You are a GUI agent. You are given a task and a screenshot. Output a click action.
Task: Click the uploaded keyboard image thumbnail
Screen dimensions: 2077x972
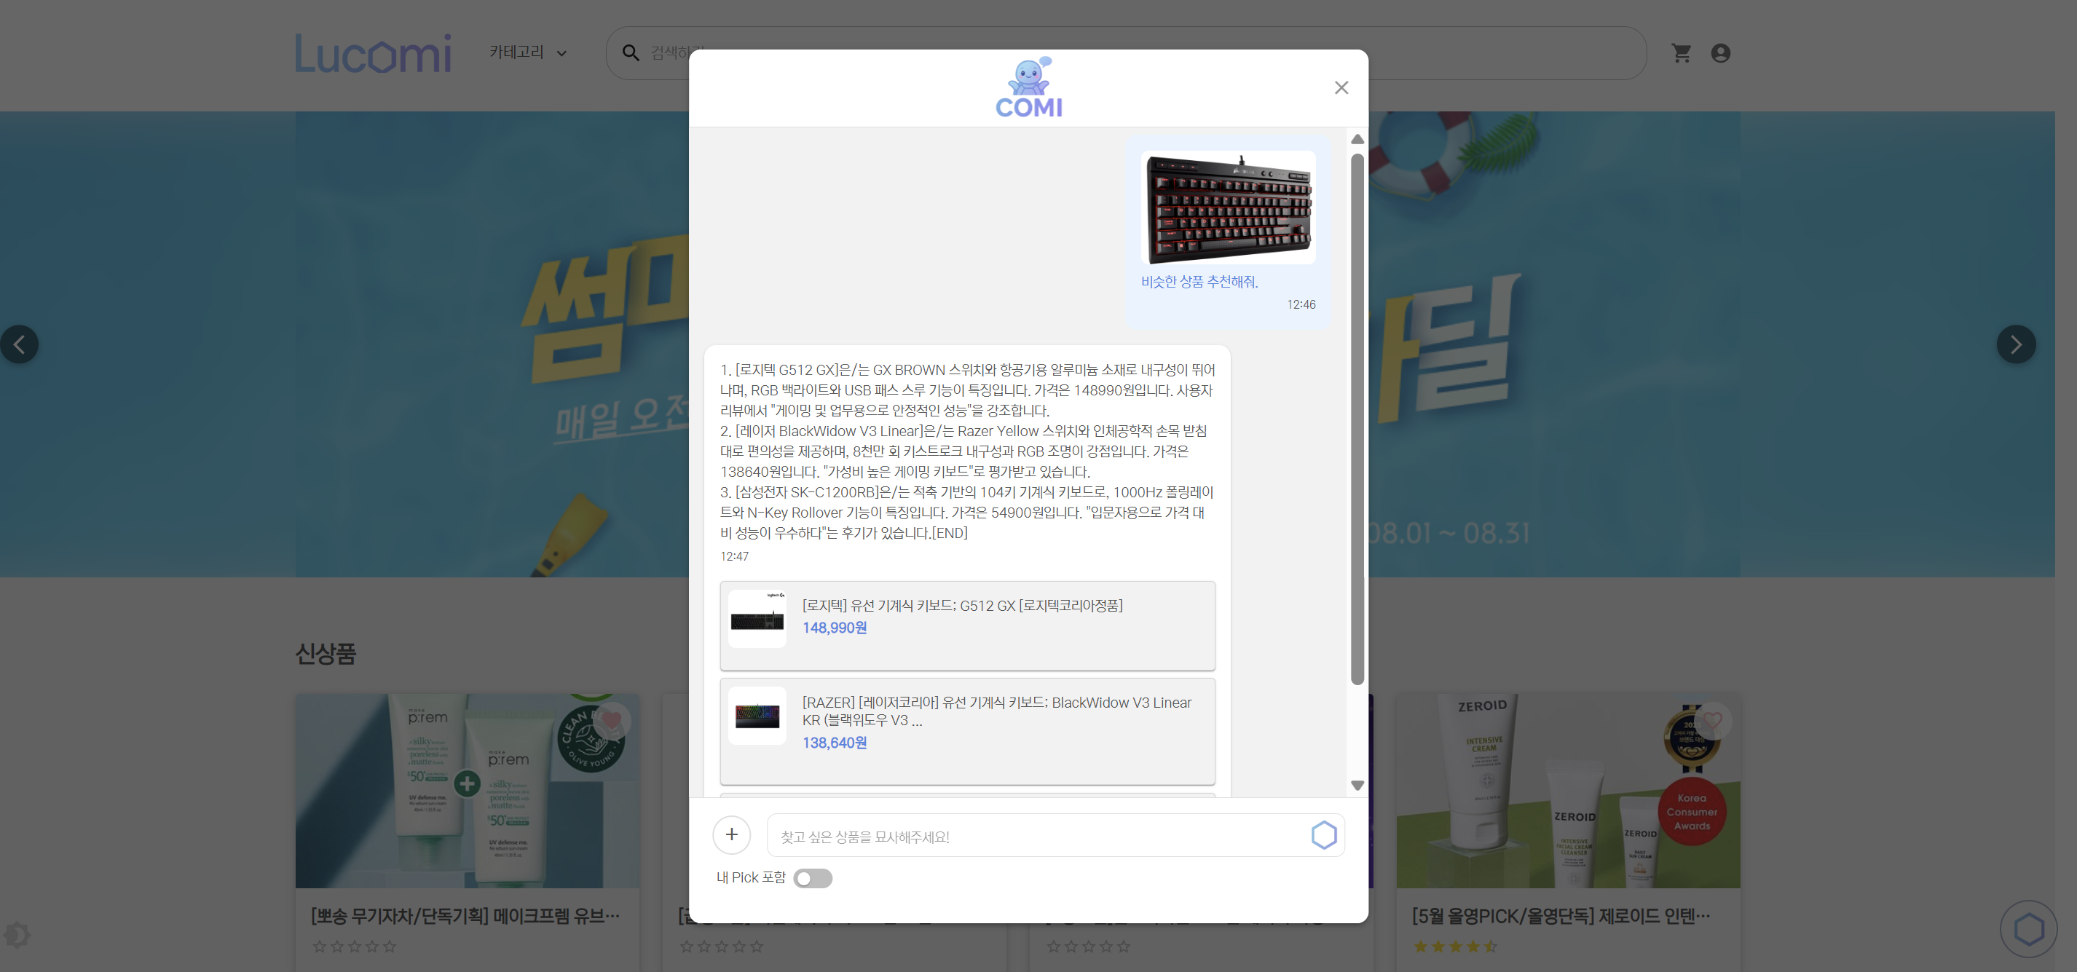pos(1228,208)
